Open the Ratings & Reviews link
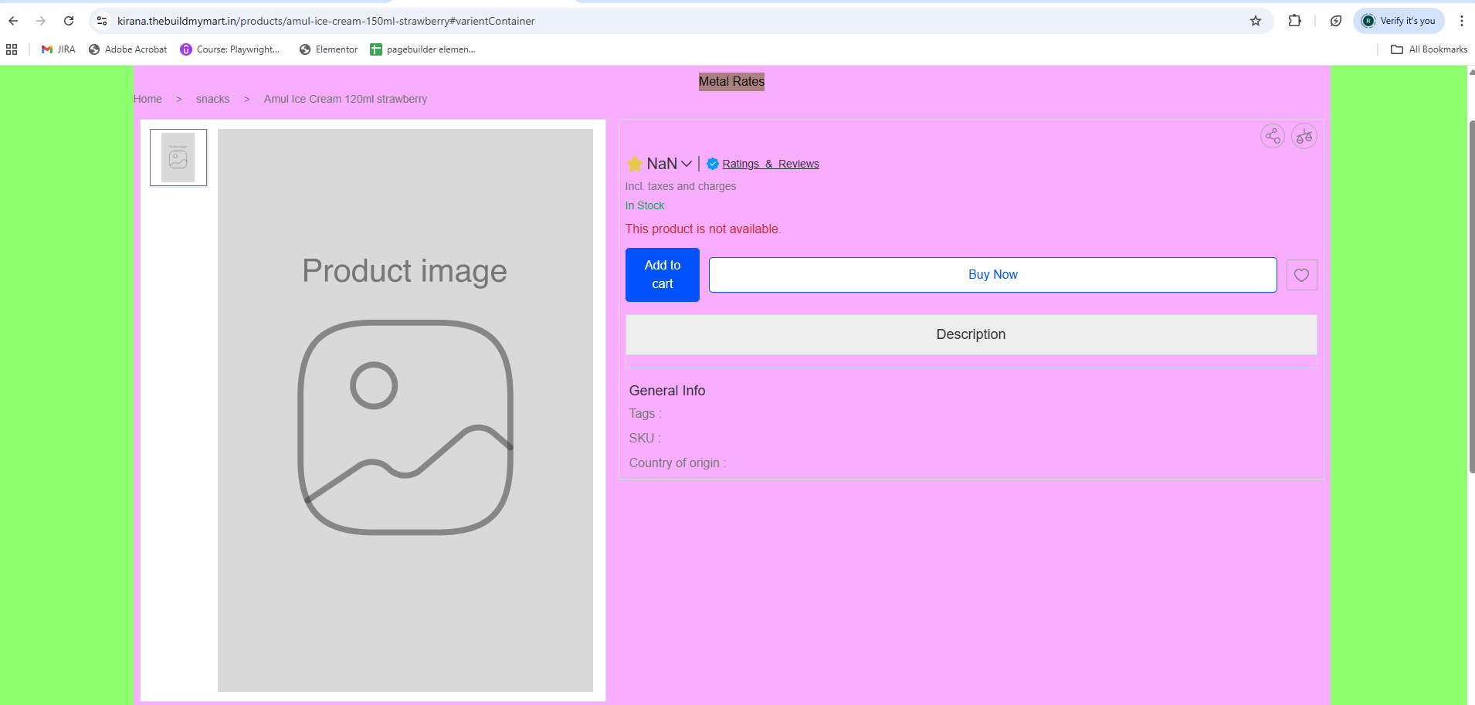 (x=771, y=164)
